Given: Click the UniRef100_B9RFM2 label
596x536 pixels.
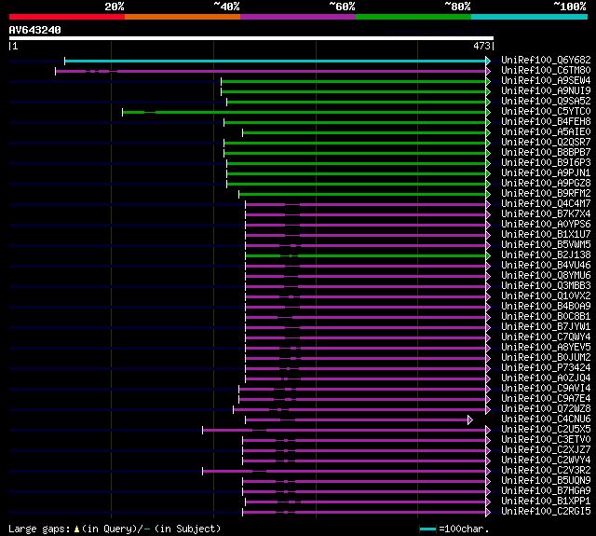Looking at the screenshot, I should (x=546, y=194).
